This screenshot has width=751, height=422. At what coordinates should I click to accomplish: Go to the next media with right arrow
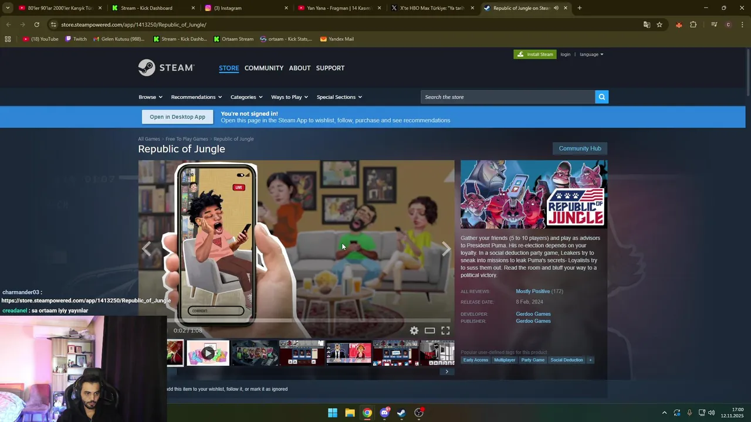tap(446, 249)
